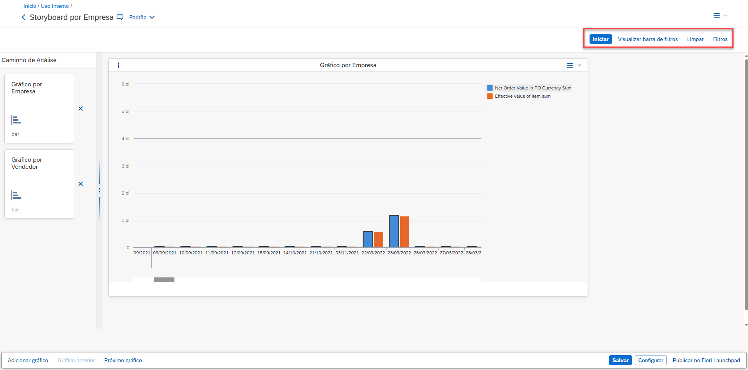748x370 pixels.
Task: Click the splitter handle between analysis path and chart
Action: (x=99, y=191)
